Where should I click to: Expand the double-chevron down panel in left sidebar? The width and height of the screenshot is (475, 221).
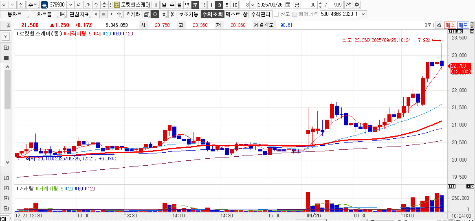point(6,37)
